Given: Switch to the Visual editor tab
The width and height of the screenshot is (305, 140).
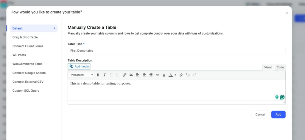Looking at the screenshot, I should 268,67.
